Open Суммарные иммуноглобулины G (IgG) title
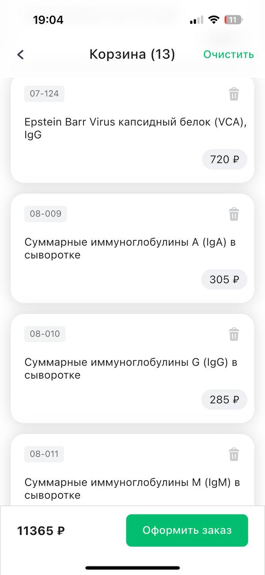265x575 pixels. point(131,369)
